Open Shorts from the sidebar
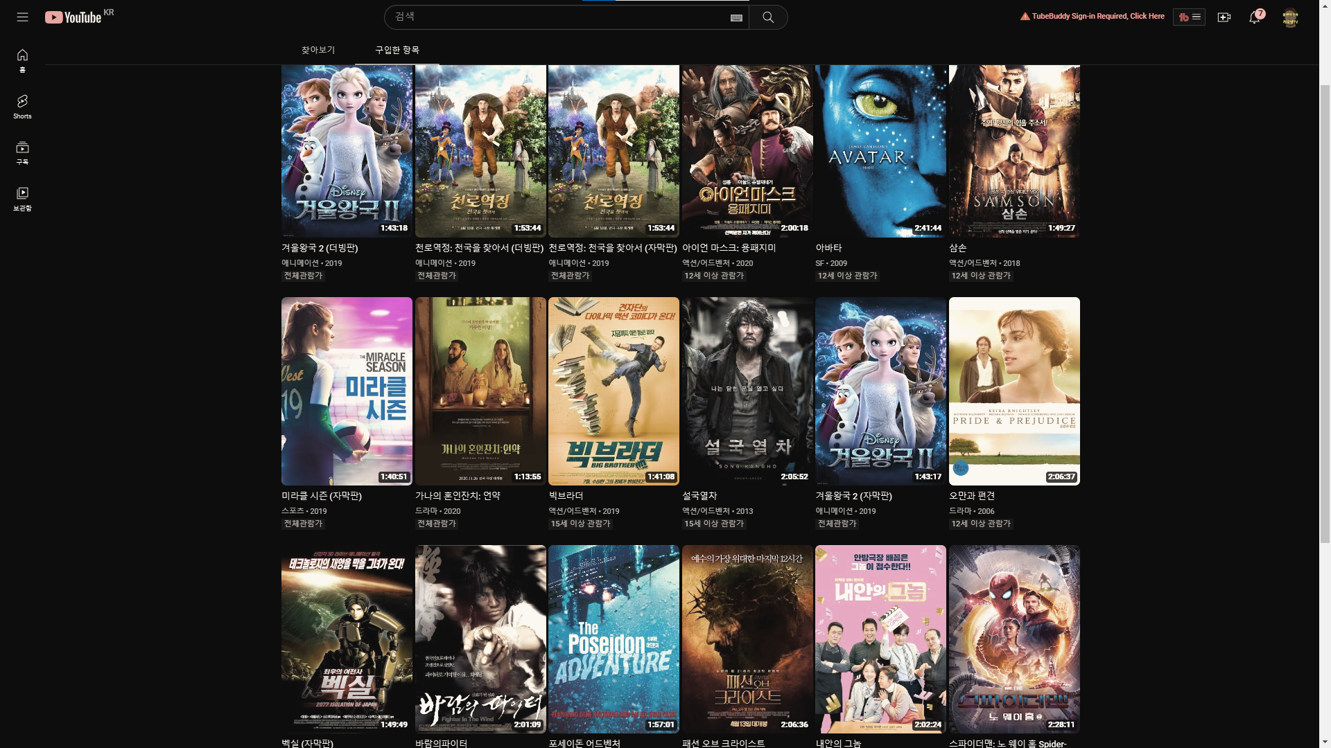This screenshot has width=1331, height=748. [x=22, y=107]
